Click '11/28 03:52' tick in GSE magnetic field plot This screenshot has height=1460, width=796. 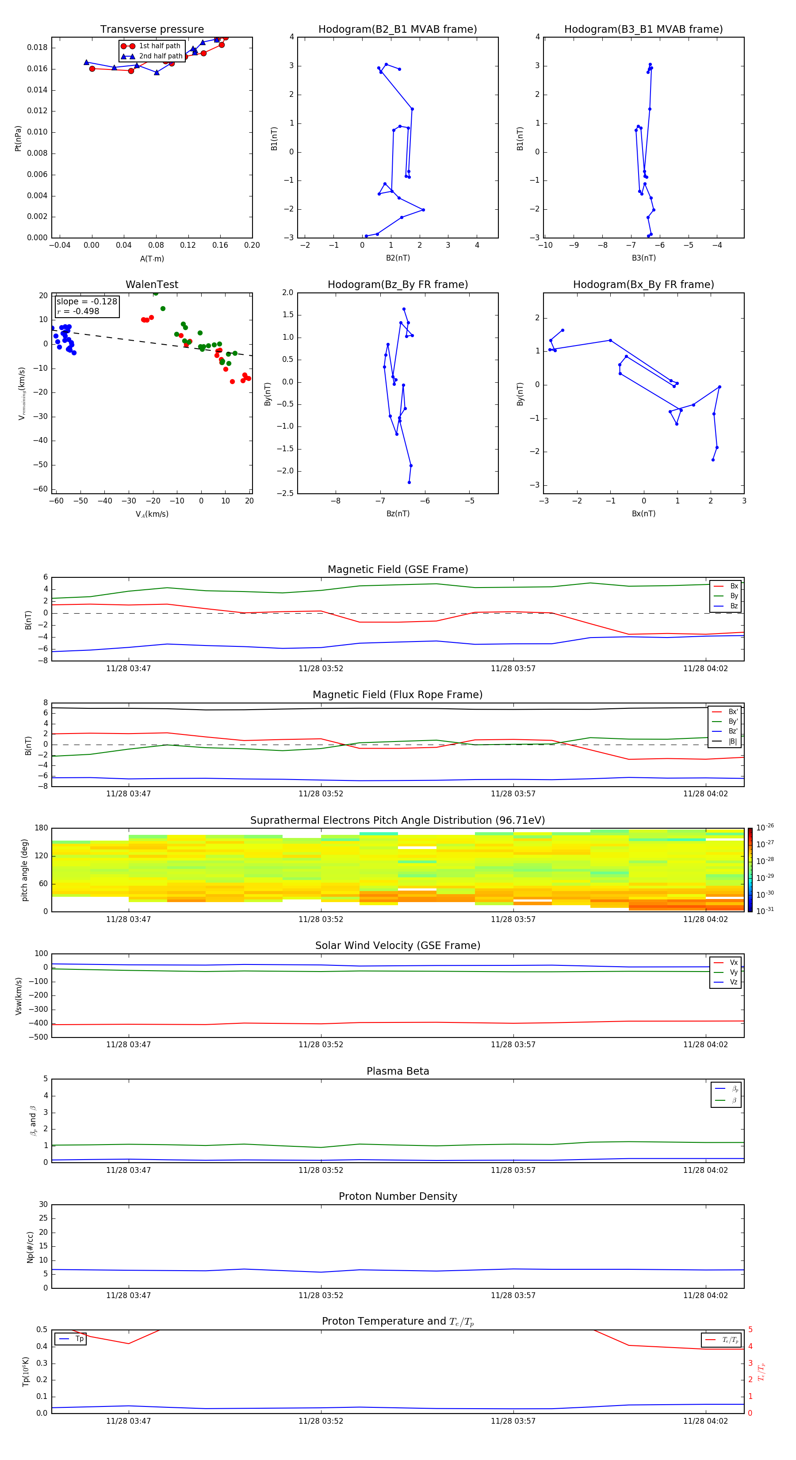point(321,669)
